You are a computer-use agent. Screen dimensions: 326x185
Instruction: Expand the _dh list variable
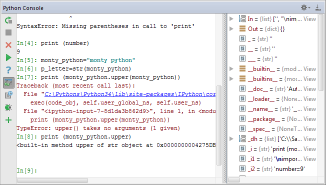coord(231,139)
